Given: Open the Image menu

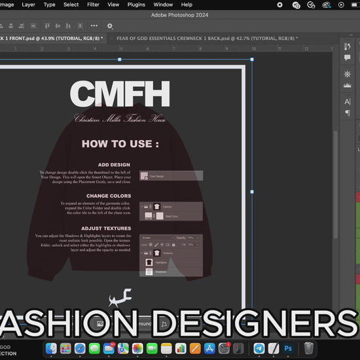Looking at the screenshot, I should click(x=7, y=5).
